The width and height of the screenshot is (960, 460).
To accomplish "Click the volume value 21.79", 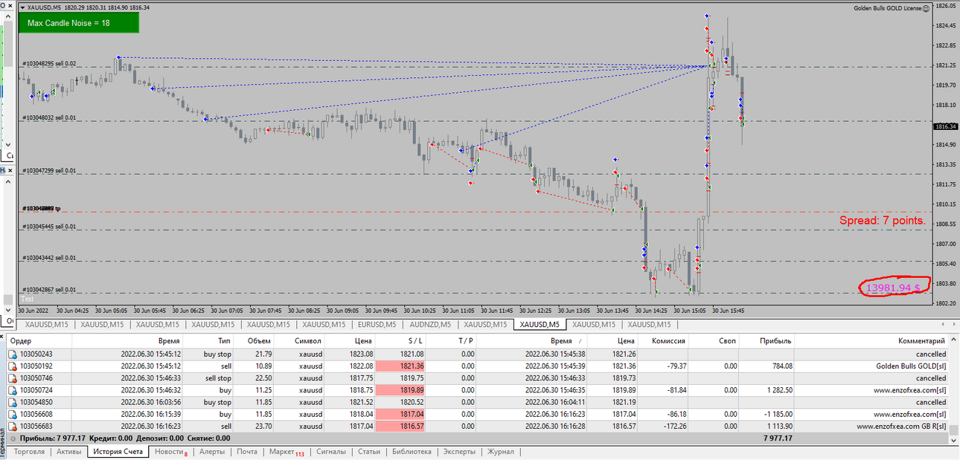I will pos(263,354).
